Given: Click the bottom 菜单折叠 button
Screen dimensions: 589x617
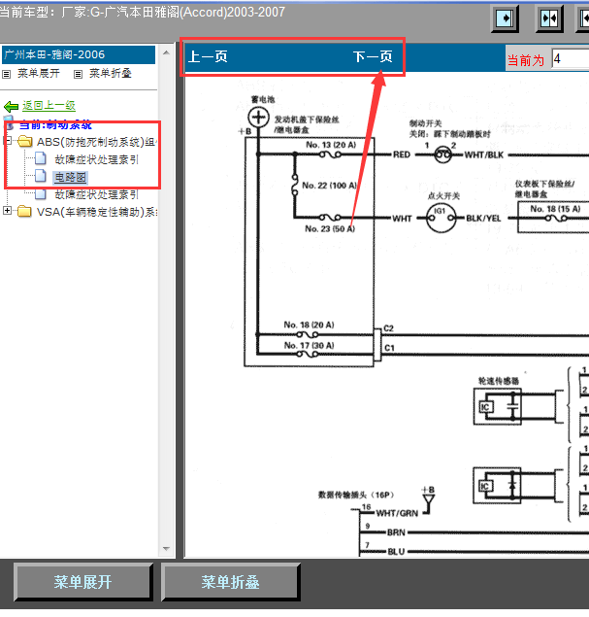Looking at the screenshot, I should (230, 582).
